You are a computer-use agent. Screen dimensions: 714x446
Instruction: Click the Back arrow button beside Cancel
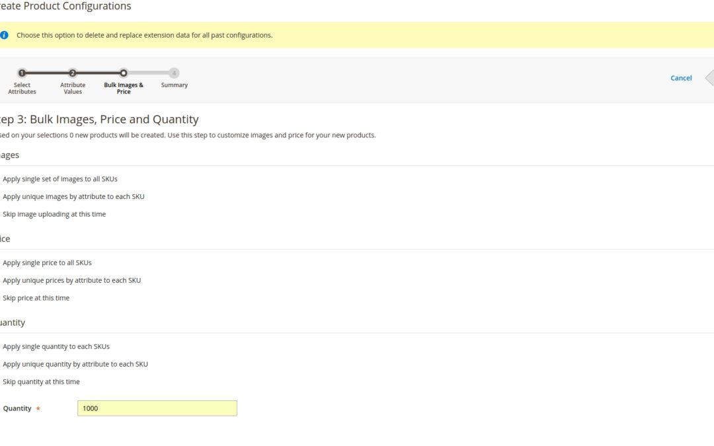pos(709,78)
